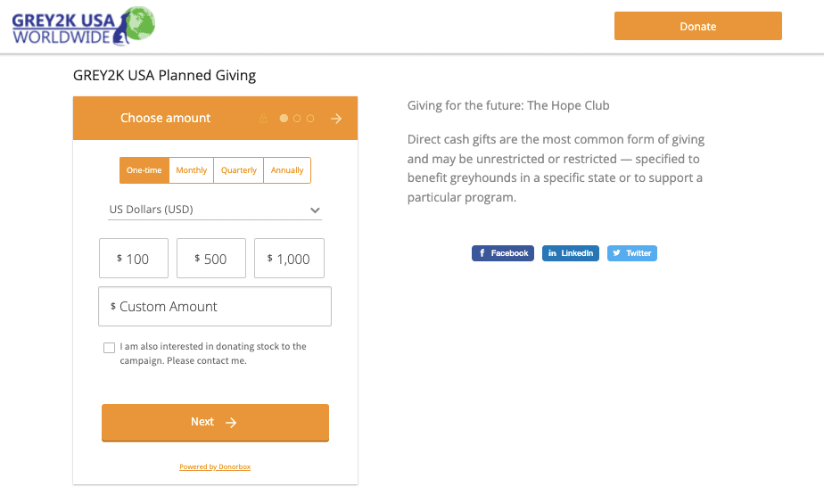Pick the Annually donation frequency
The width and height of the screenshot is (824, 495).
coord(287,170)
